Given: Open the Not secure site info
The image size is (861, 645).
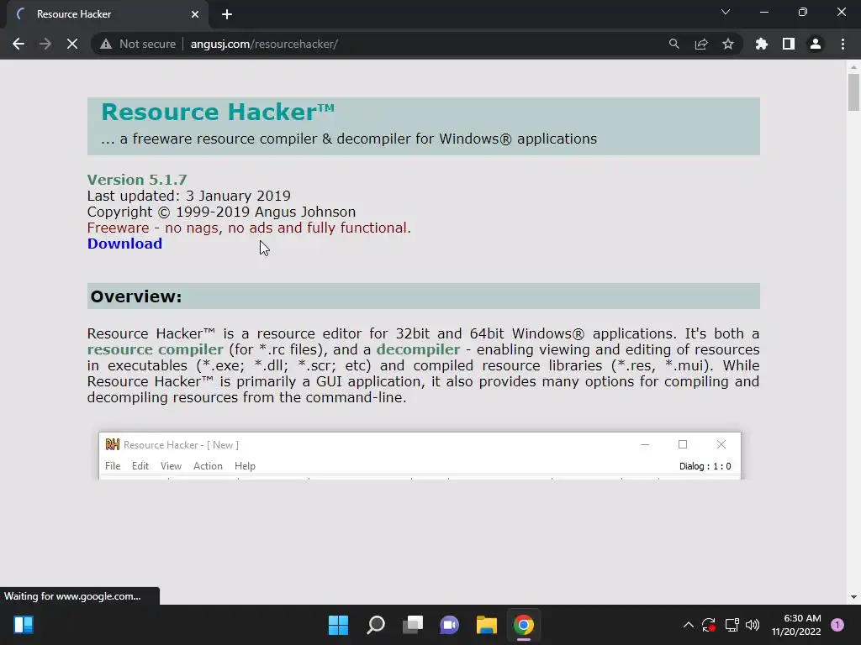Looking at the screenshot, I should coord(139,44).
